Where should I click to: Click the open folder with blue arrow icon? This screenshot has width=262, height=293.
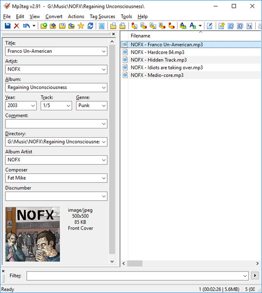[71, 26]
